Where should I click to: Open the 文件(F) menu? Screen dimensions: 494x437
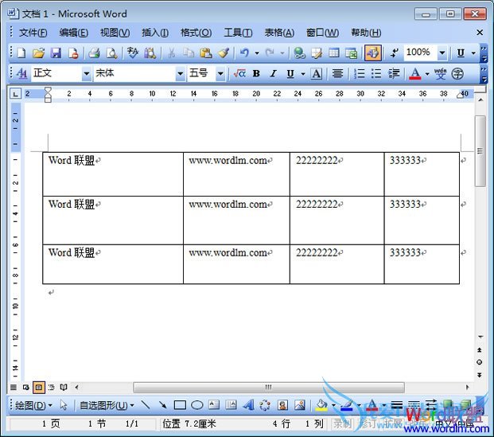[33, 33]
